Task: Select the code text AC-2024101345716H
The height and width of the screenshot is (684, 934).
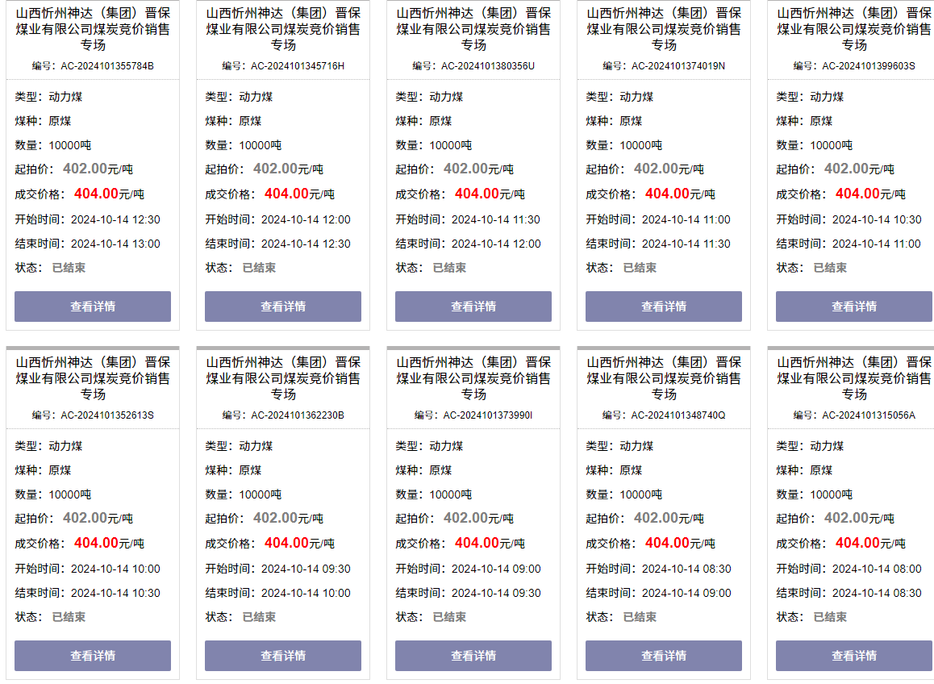Action: coord(298,66)
